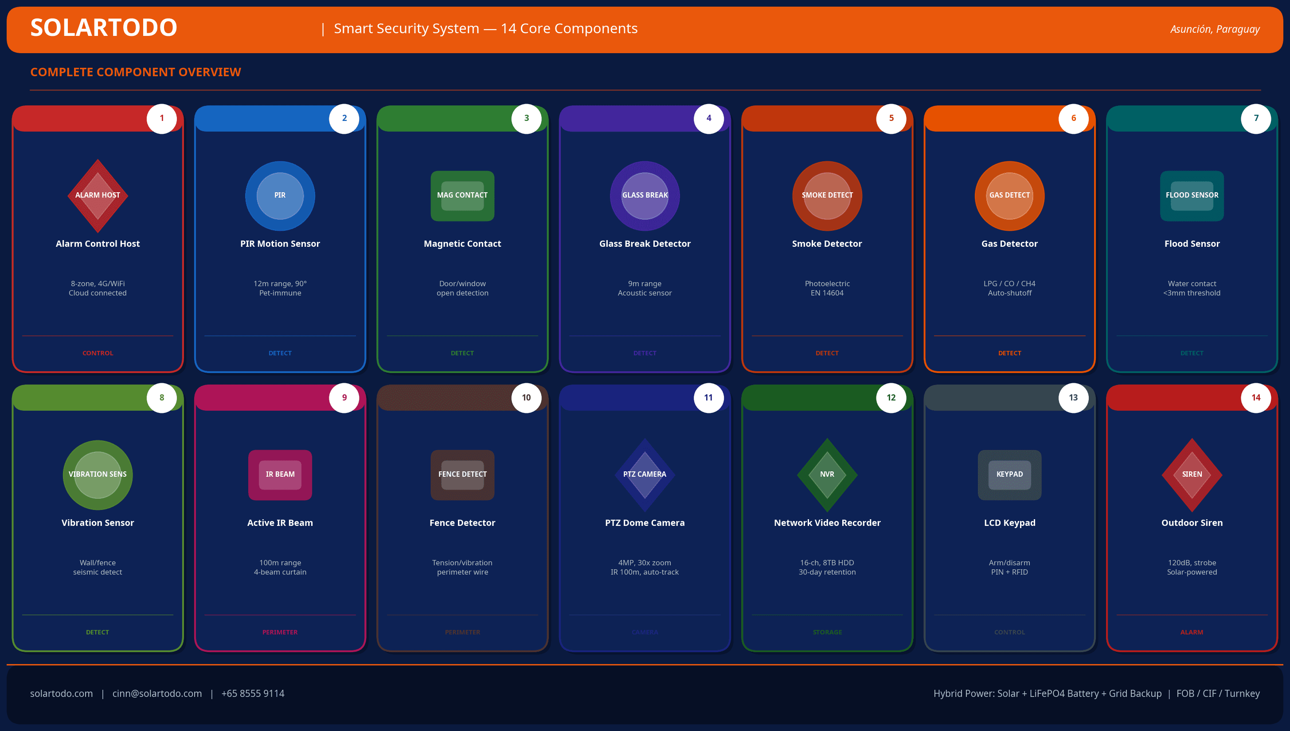Click the "Alarm Control Host" card title
This screenshot has height=731, width=1290.
coord(98,244)
